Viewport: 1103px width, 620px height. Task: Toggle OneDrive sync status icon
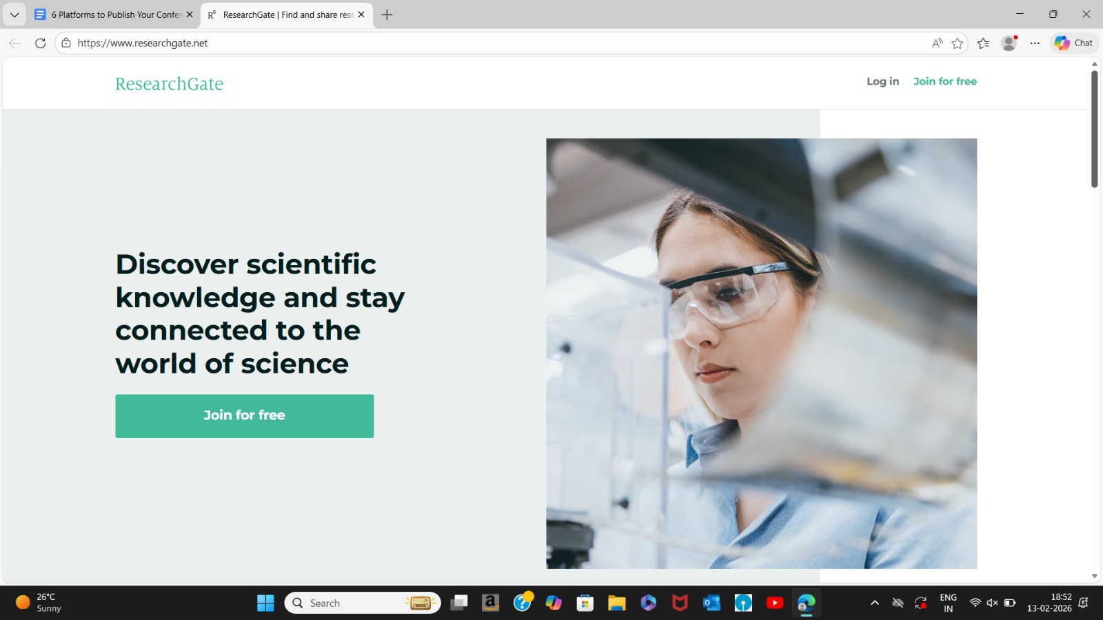[899, 602]
